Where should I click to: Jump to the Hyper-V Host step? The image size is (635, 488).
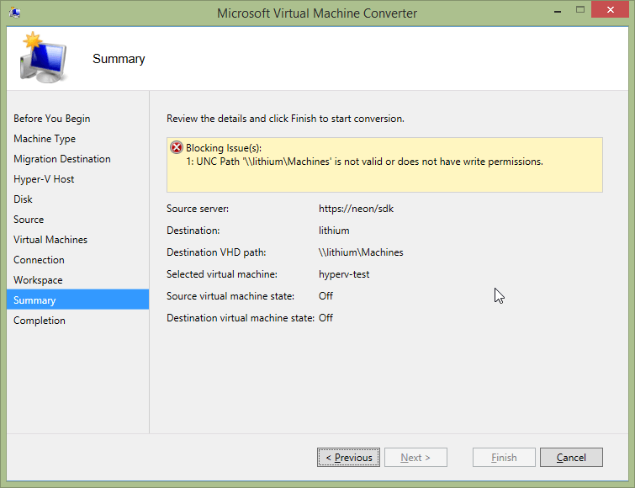coord(44,179)
